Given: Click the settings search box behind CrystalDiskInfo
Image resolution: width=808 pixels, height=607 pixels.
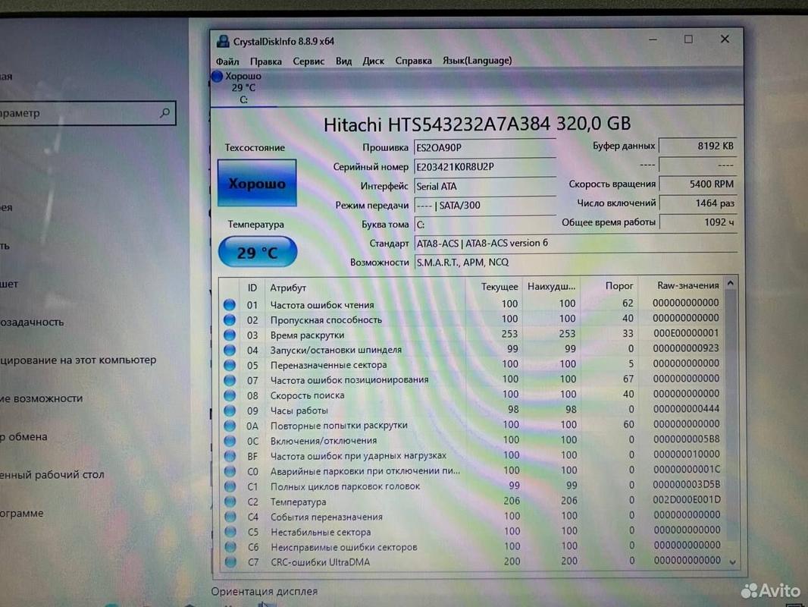Looking at the screenshot, I should click(x=88, y=113).
